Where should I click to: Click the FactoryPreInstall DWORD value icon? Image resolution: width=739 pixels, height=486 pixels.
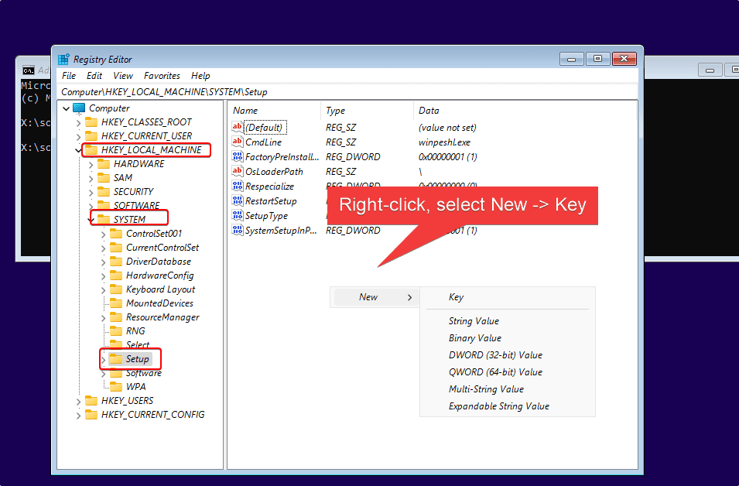coord(237,156)
